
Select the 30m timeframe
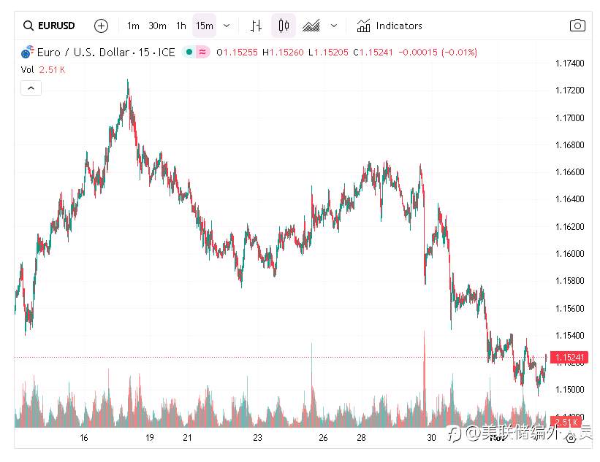click(x=157, y=26)
